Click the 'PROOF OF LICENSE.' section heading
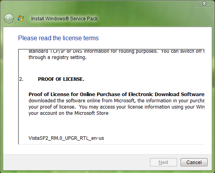 [61, 79]
